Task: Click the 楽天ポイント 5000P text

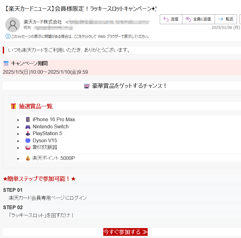Action: click(x=53, y=158)
